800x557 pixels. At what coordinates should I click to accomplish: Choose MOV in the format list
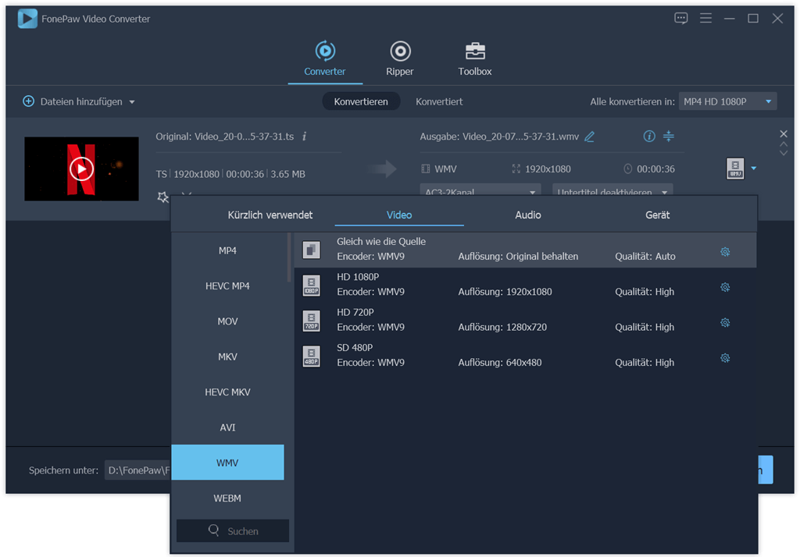click(227, 321)
